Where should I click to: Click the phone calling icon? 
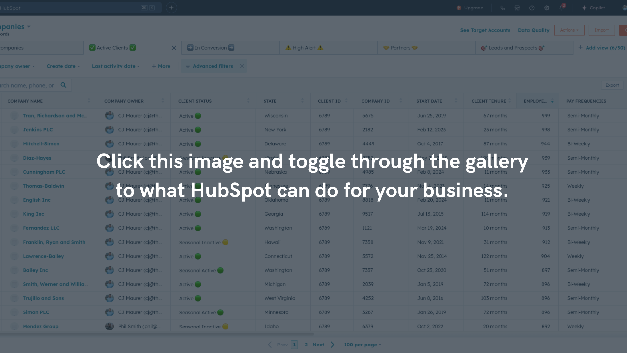(502, 8)
